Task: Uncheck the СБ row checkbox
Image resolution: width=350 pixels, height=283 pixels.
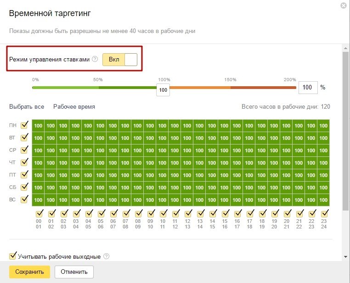Action: [x=24, y=187]
